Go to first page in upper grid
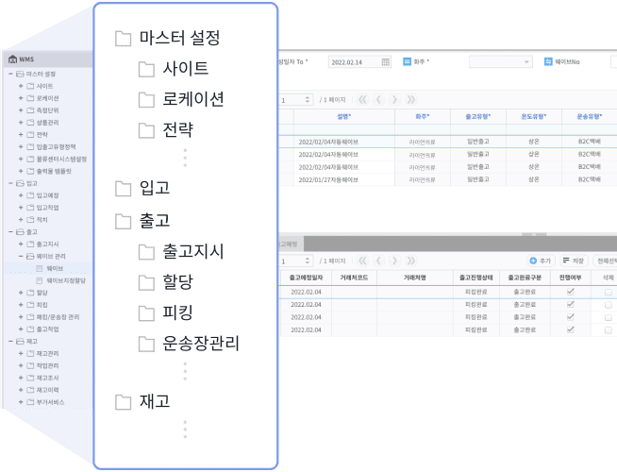The image size is (617, 472). pos(362,99)
